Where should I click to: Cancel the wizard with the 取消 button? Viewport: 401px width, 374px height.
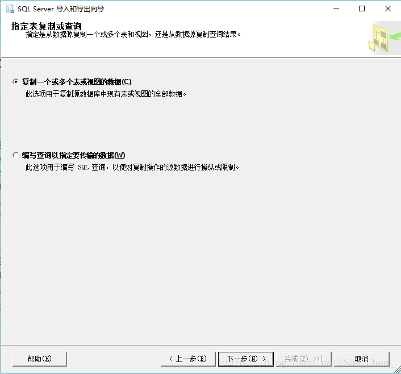point(362,359)
